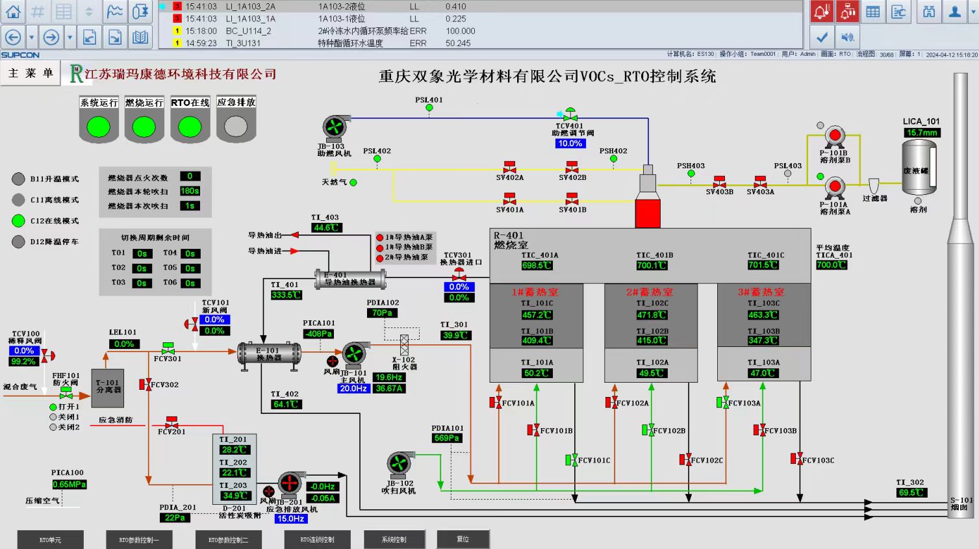Acknowledge alarms with the checkmark icon
Image resolution: width=979 pixels, height=549 pixels.
tap(822, 37)
